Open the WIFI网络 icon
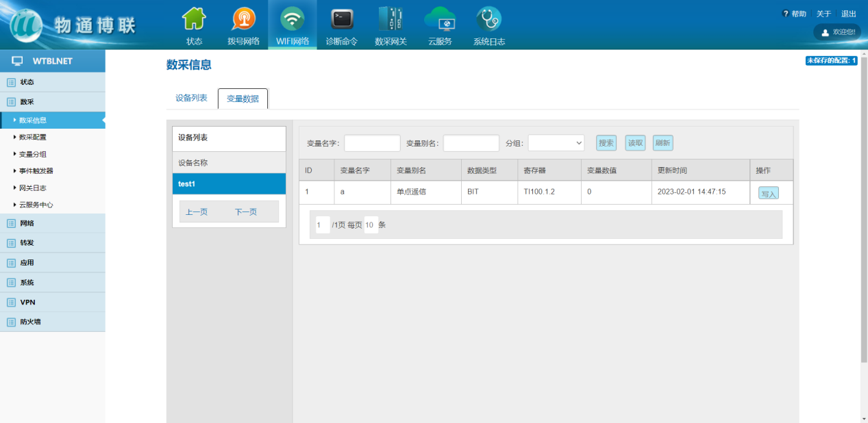868x423 pixels. pos(293,19)
